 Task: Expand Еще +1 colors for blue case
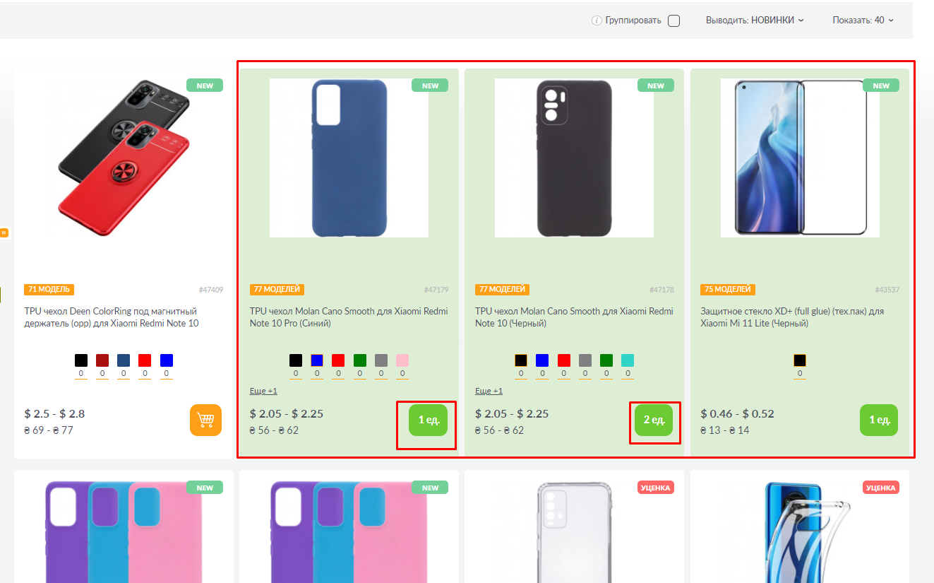pyautogui.click(x=263, y=391)
